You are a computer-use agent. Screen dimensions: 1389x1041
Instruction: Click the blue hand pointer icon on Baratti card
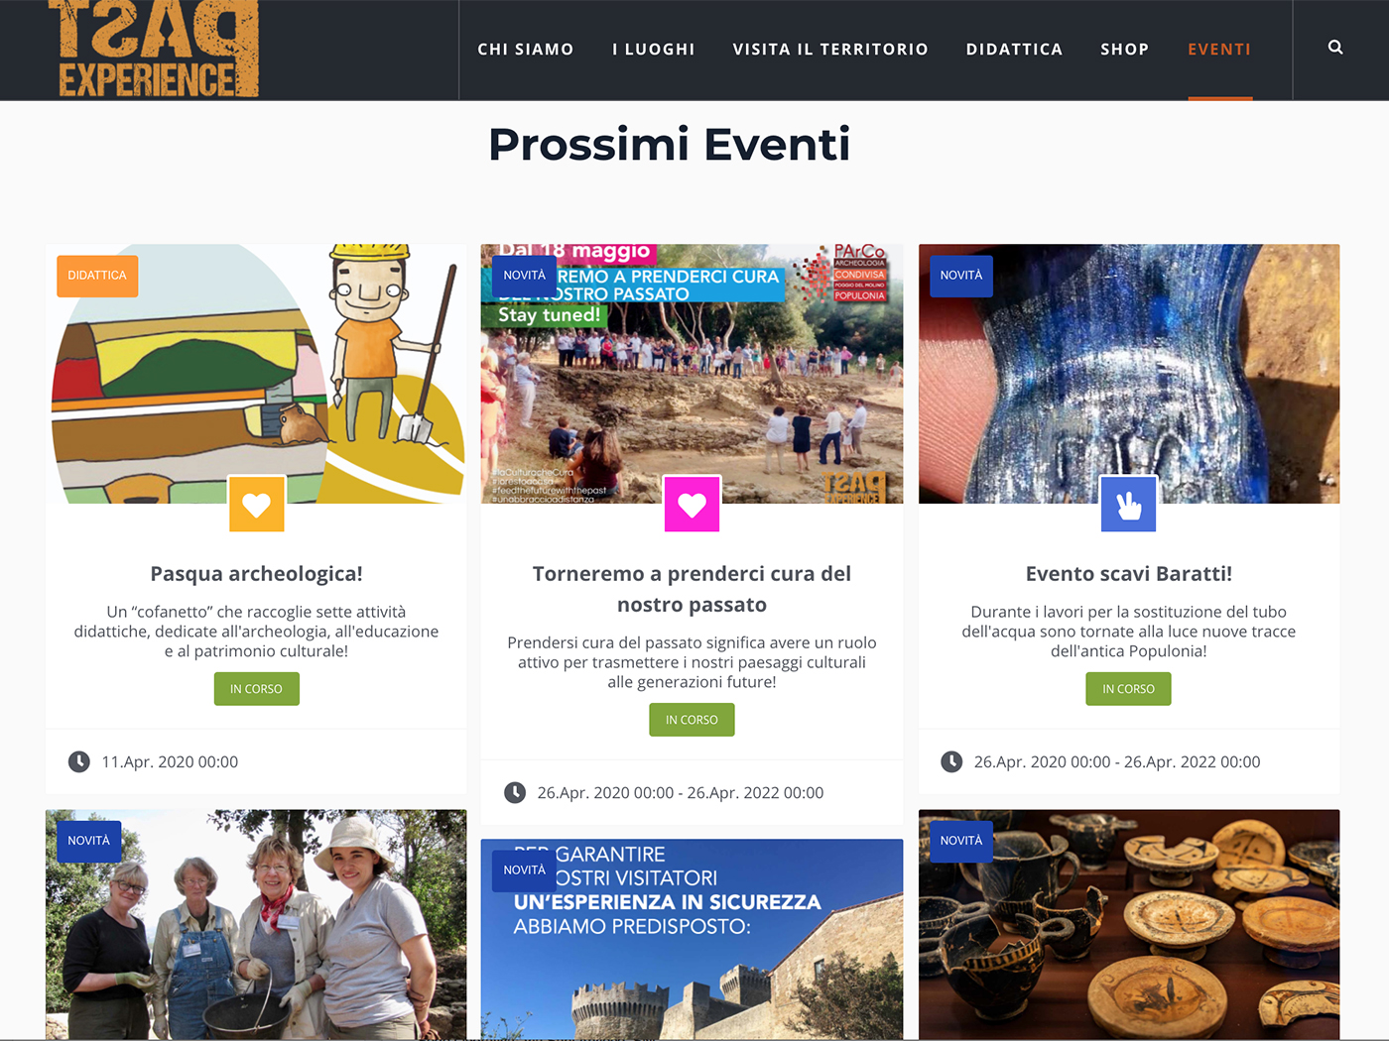point(1129,504)
